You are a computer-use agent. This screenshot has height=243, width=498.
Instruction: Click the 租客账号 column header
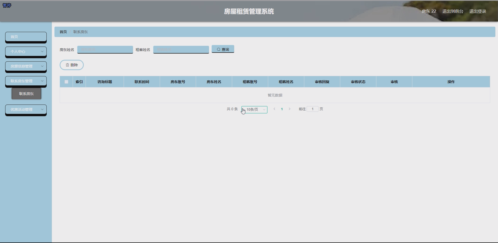point(250,82)
